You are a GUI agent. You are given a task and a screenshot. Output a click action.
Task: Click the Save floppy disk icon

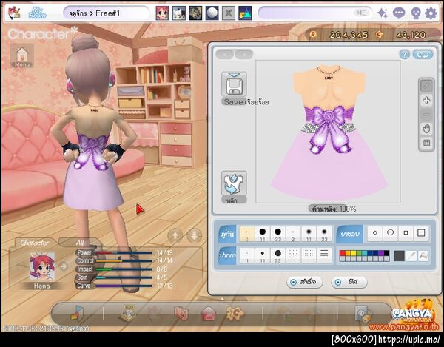coord(234,84)
